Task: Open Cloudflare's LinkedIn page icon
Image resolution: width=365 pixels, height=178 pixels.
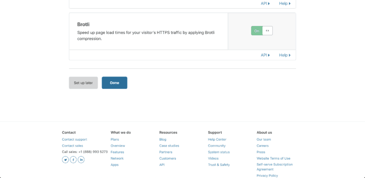Action: (x=81, y=160)
